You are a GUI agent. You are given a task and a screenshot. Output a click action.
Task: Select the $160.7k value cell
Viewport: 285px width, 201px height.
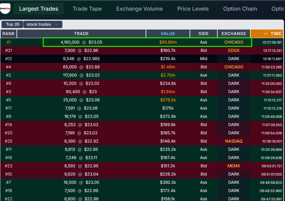pos(168,51)
